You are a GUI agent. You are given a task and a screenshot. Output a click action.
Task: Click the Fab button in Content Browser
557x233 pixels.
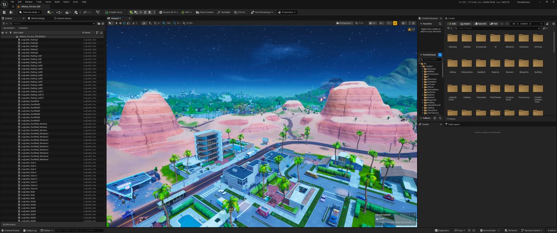point(494,23)
